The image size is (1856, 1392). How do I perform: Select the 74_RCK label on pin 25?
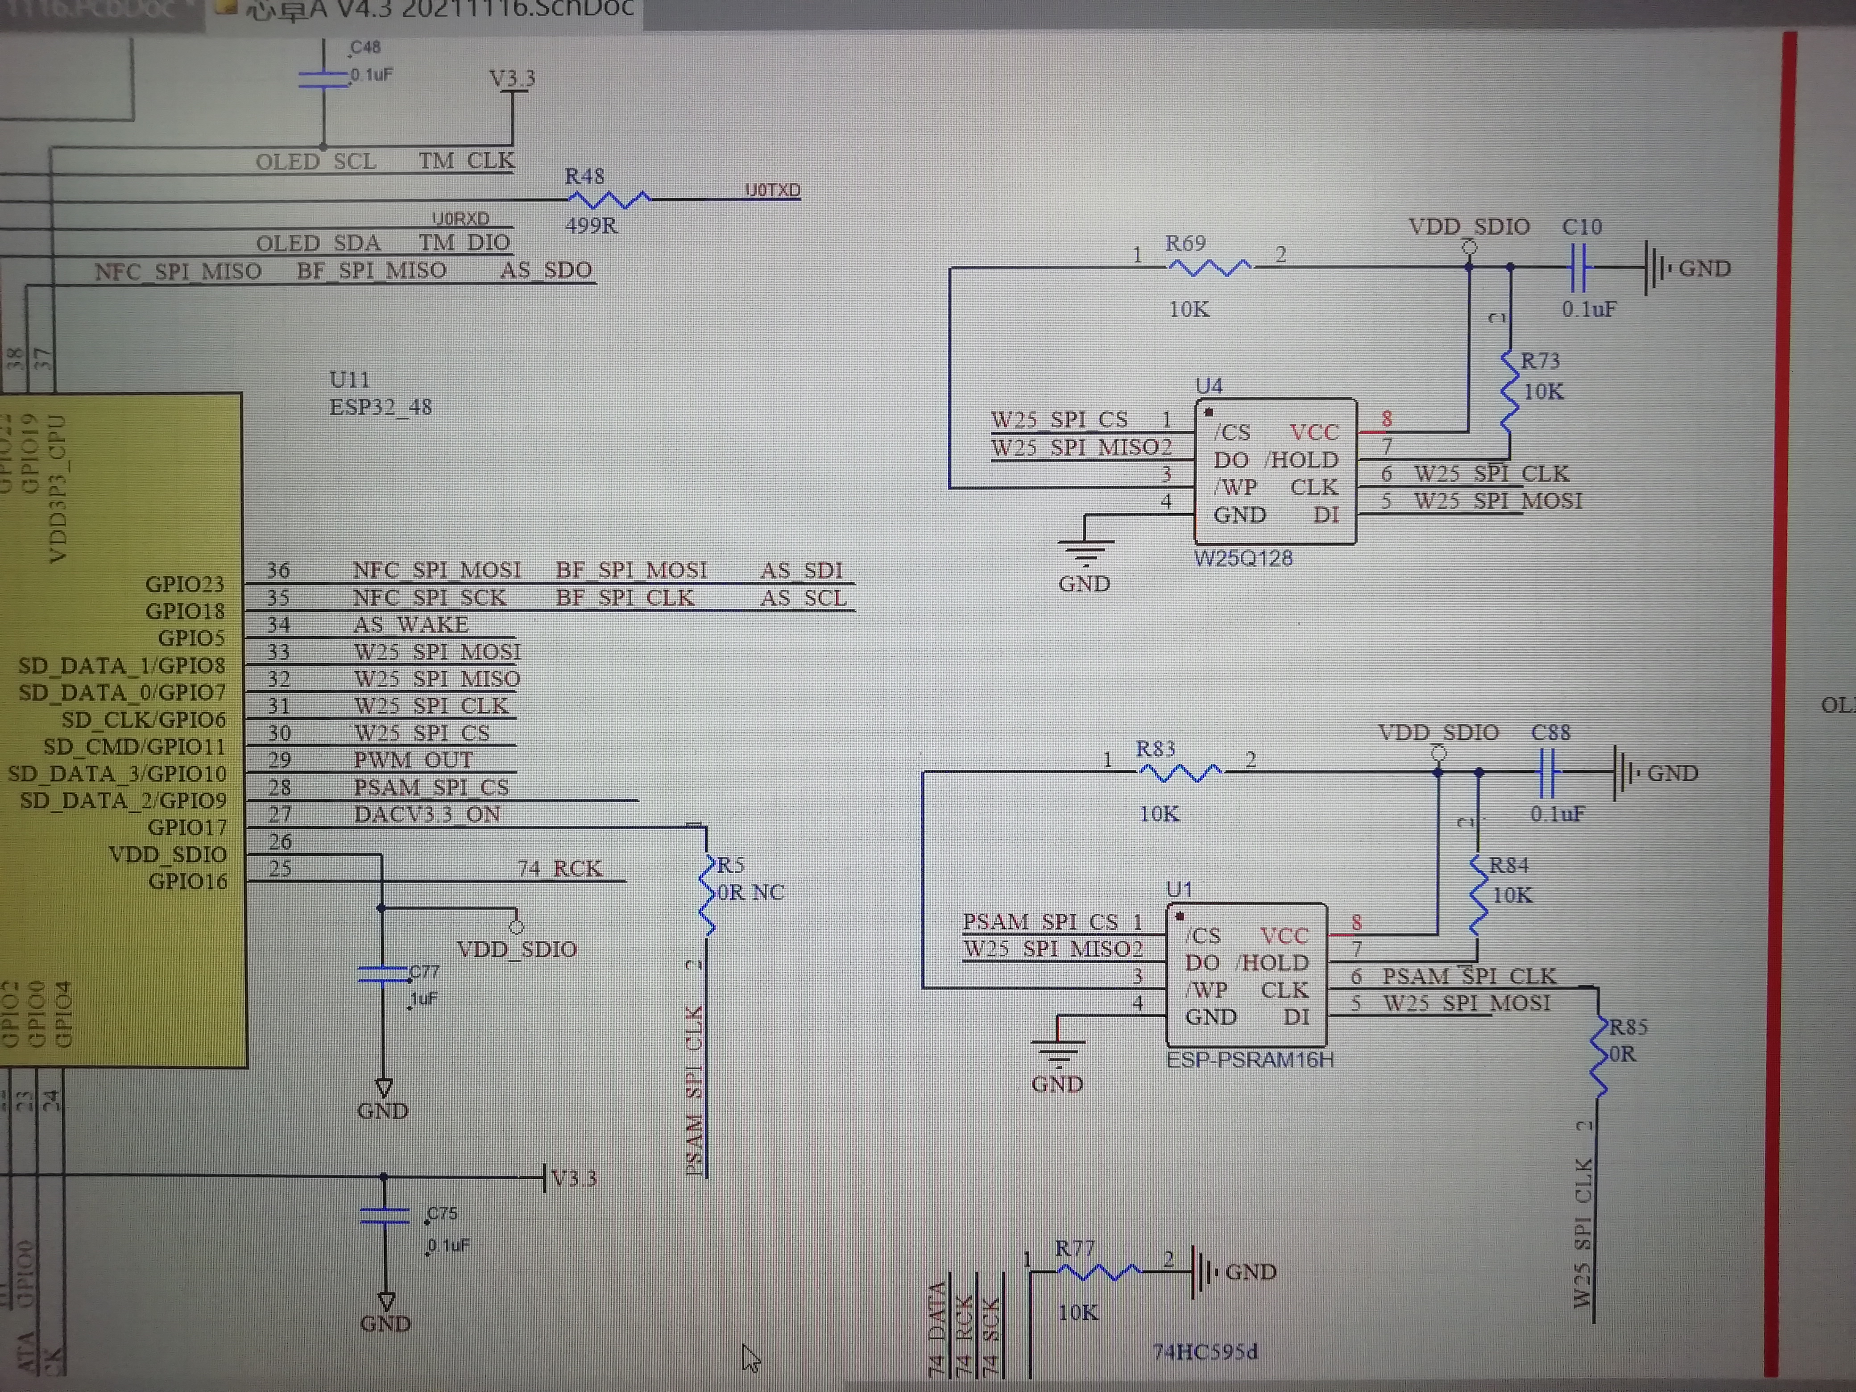[559, 868]
